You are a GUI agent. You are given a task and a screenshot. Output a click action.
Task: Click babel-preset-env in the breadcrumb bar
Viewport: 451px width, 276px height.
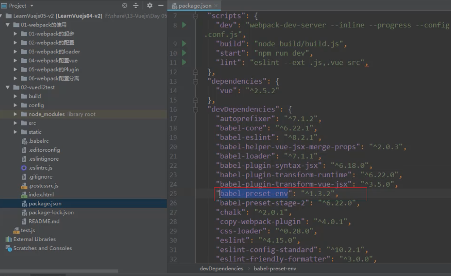275,268
